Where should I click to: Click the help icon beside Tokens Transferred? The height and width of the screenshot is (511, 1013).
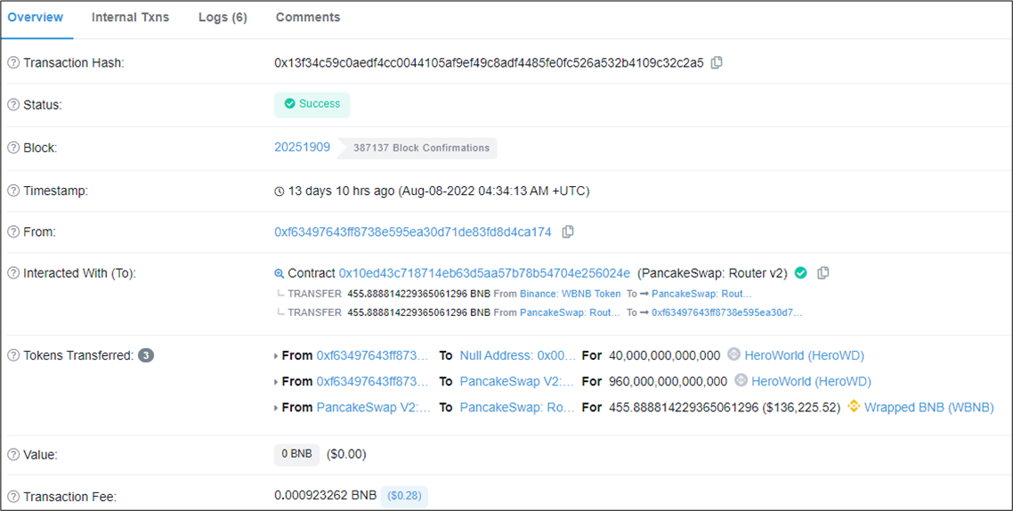(13, 355)
